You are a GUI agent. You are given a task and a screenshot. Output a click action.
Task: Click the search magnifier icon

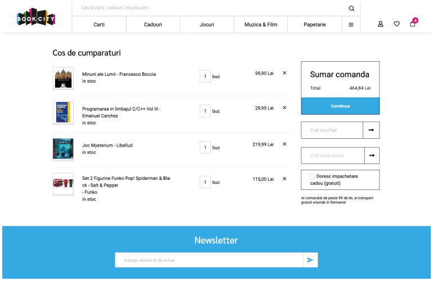pos(351,8)
